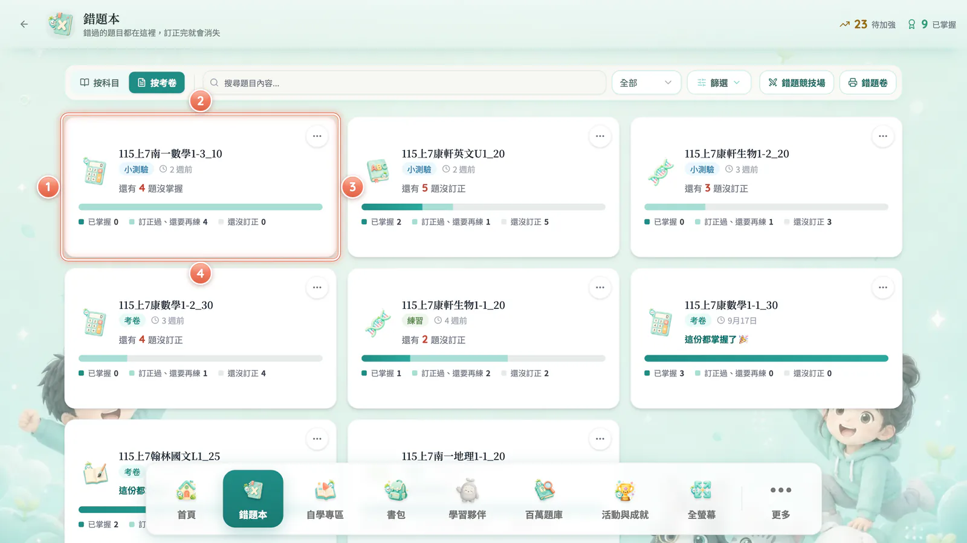Click calculator icon of 115上7康數學1-1_30
Image resolution: width=967 pixels, height=543 pixels.
click(661, 322)
